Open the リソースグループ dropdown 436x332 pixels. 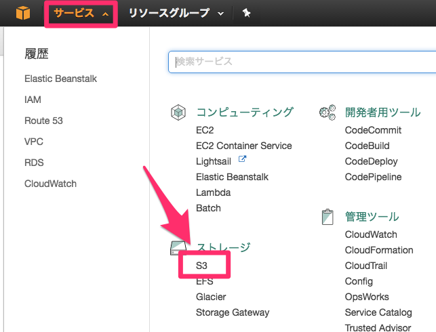pyautogui.click(x=176, y=14)
